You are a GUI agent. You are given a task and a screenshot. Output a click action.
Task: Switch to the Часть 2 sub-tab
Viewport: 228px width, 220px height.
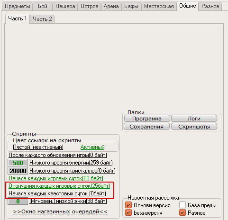click(x=42, y=19)
